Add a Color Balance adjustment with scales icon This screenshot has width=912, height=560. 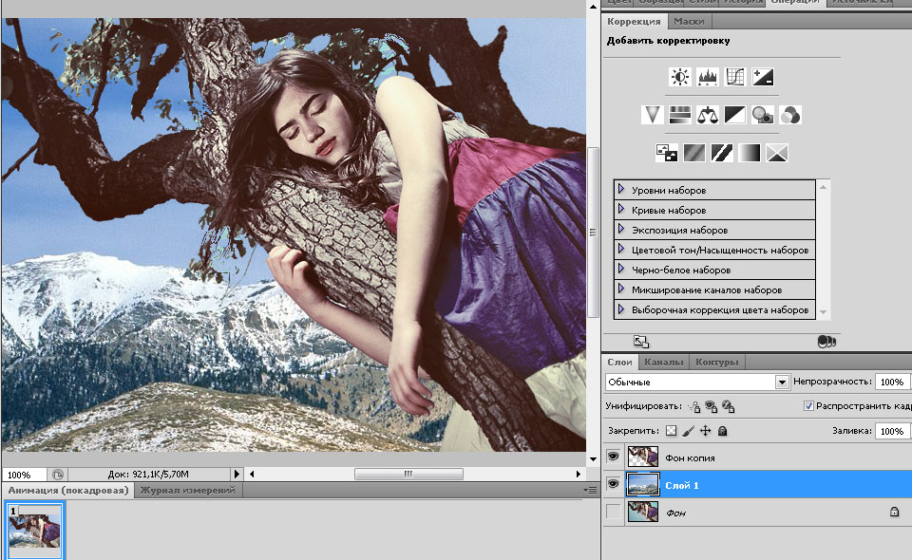point(707,115)
